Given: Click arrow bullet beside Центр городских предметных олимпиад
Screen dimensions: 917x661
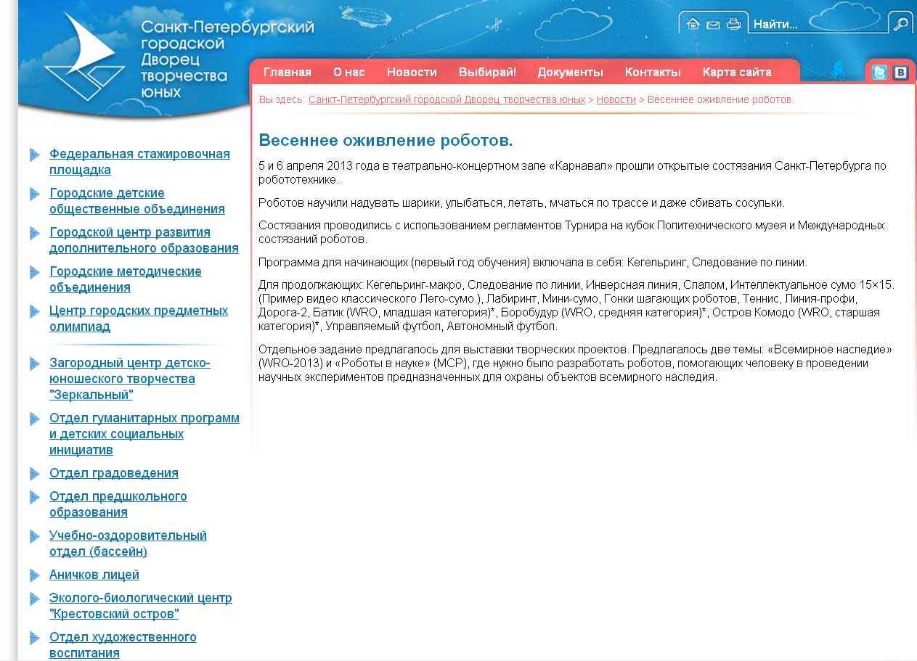Looking at the screenshot, I should pyautogui.click(x=35, y=311).
